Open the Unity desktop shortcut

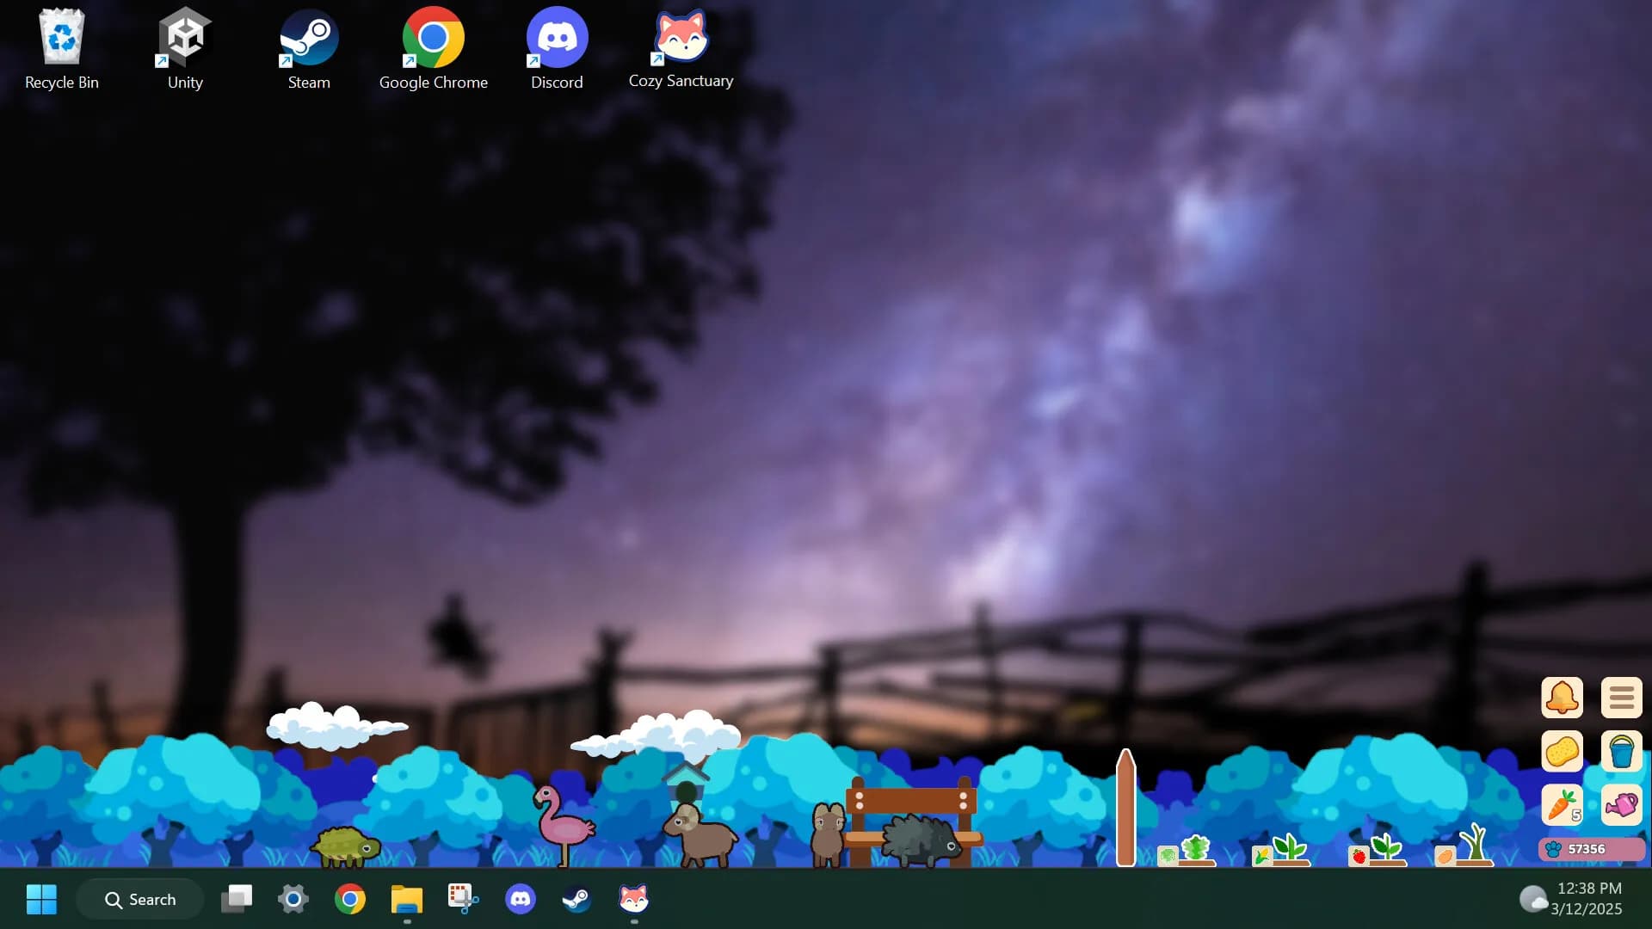(185, 48)
